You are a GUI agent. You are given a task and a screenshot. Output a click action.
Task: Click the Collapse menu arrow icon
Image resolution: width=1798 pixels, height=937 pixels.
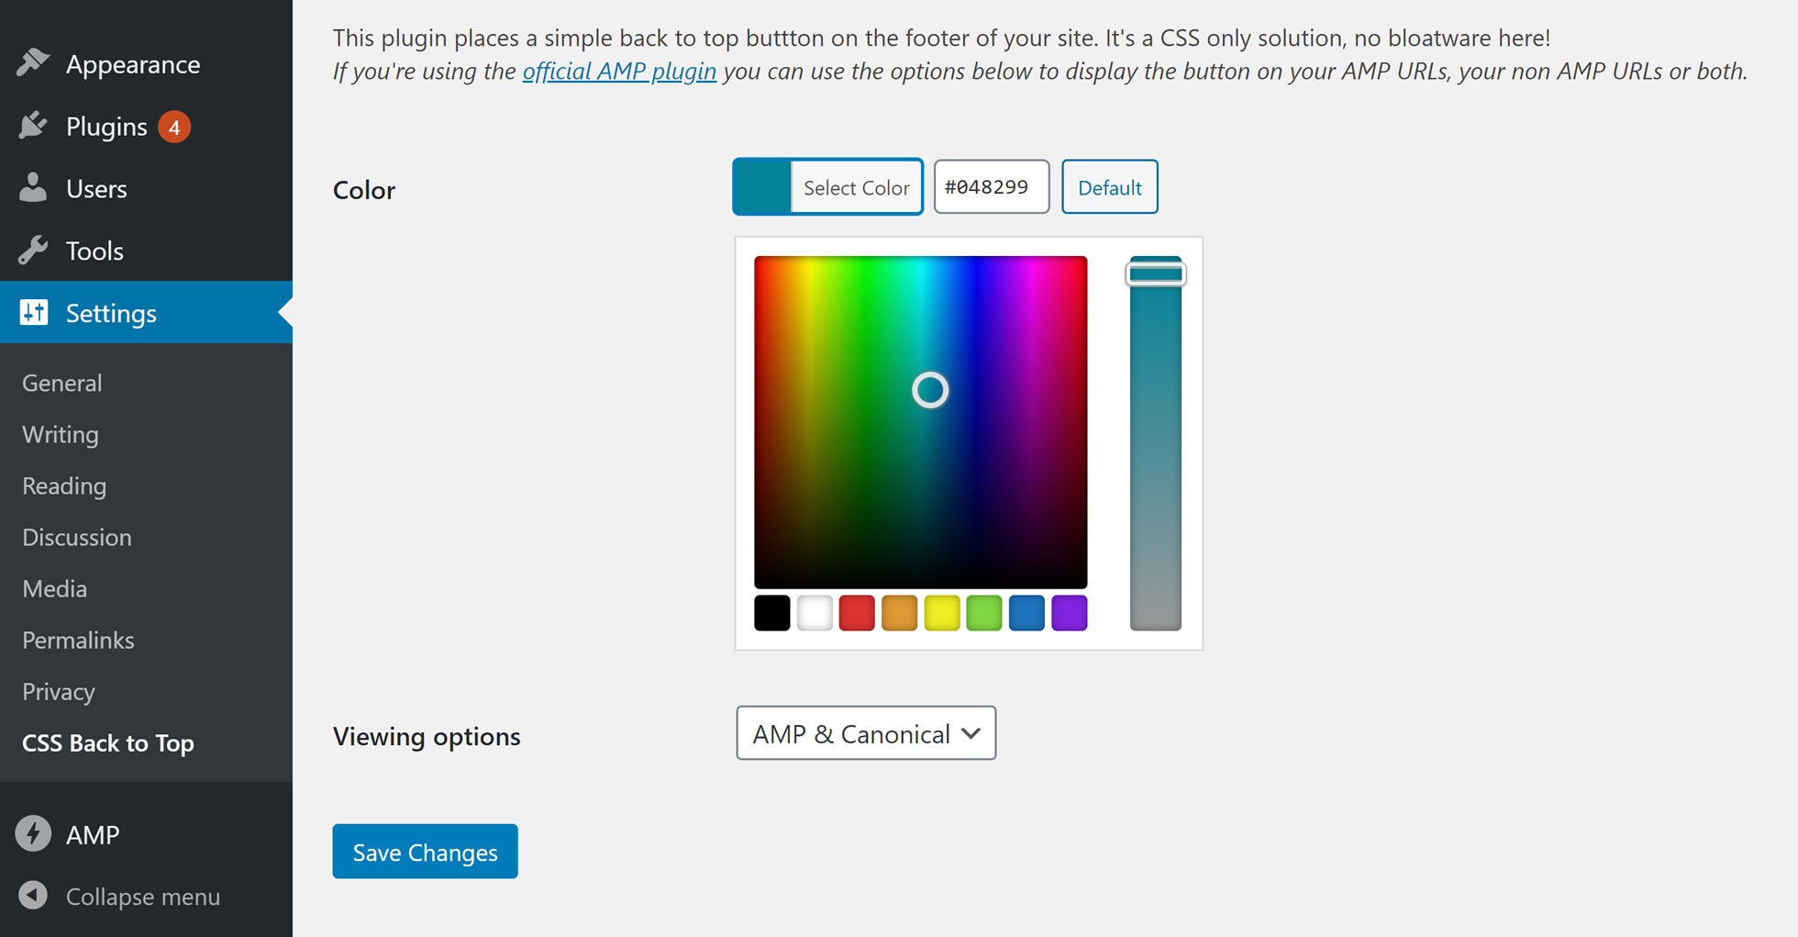(33, 896)
